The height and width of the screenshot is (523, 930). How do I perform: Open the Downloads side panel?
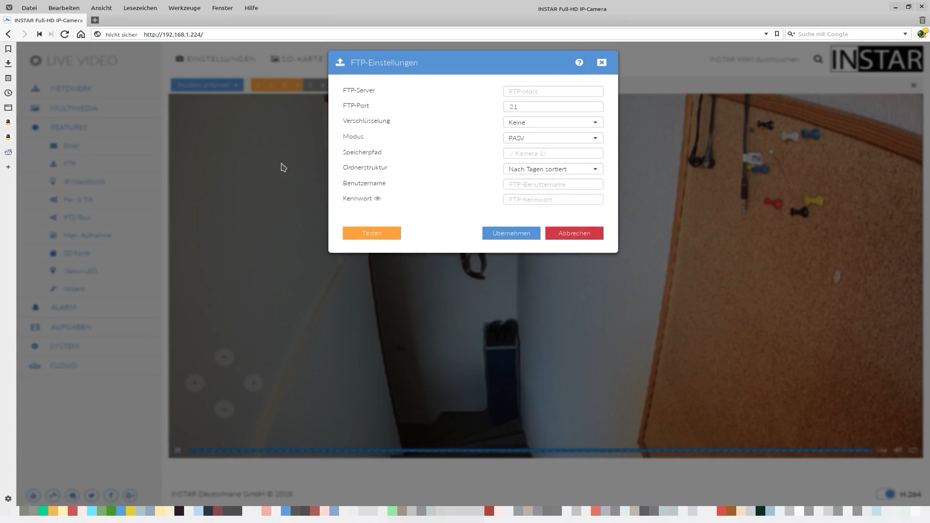coord(8,63)
